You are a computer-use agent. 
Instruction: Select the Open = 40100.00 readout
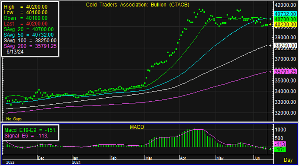point(26,18)
